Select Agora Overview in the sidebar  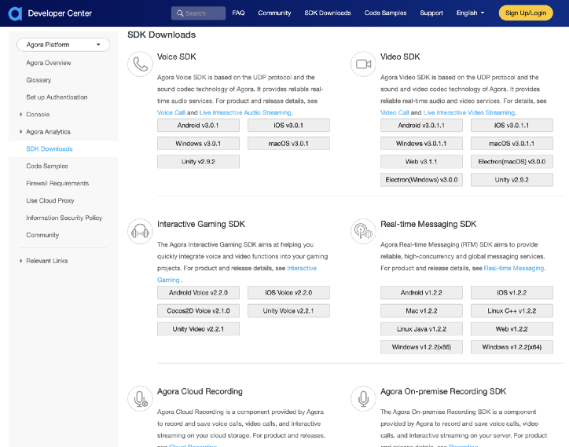49,63
